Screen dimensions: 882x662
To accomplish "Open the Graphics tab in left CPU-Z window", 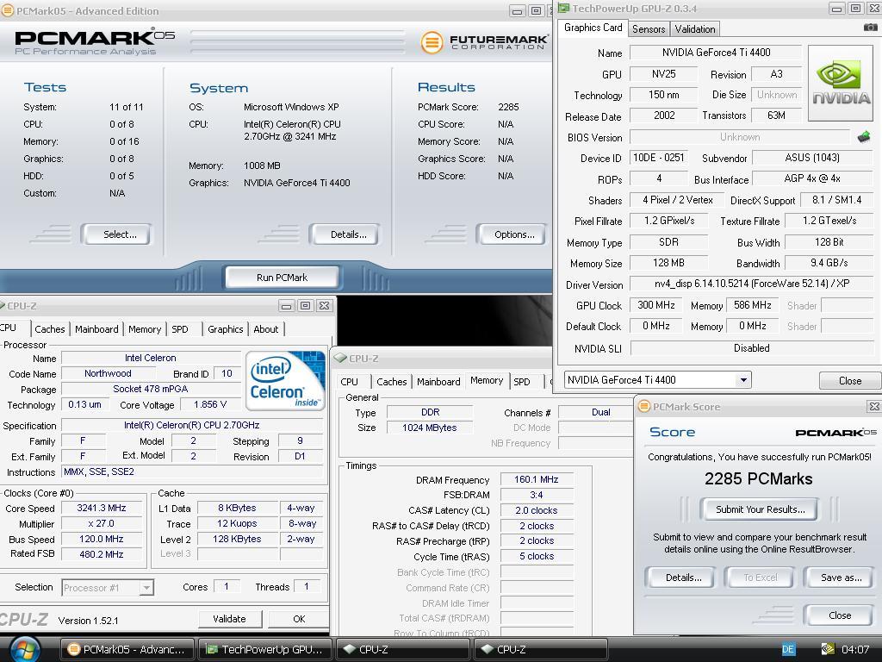I will click(225, 329).
